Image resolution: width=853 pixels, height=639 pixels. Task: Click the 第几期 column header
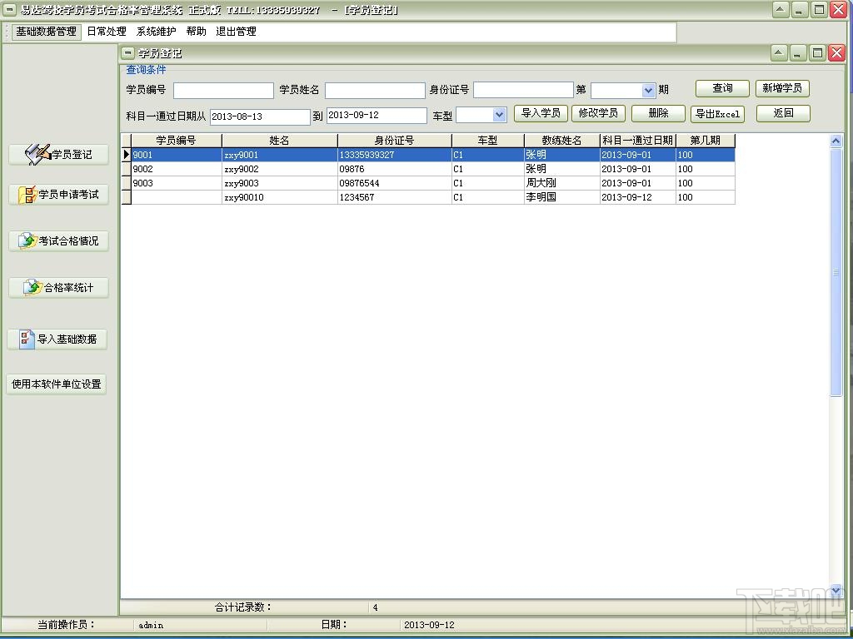coord(705,140)
